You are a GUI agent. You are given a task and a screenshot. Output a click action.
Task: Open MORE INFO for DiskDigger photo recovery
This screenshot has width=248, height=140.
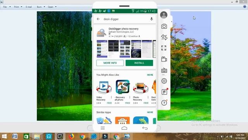[x=110, y=63]
